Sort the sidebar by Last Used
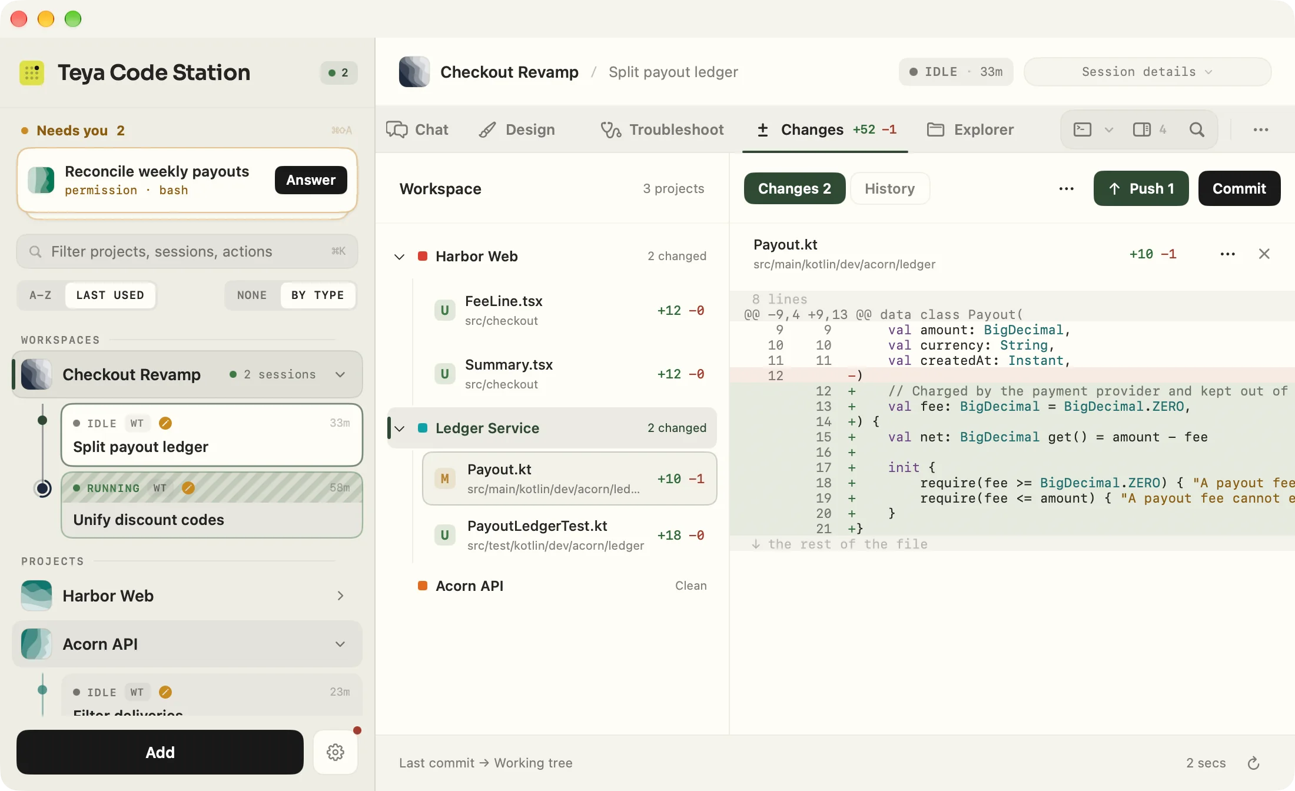This screenshot has height=791, width=1295. click(110, 295)
